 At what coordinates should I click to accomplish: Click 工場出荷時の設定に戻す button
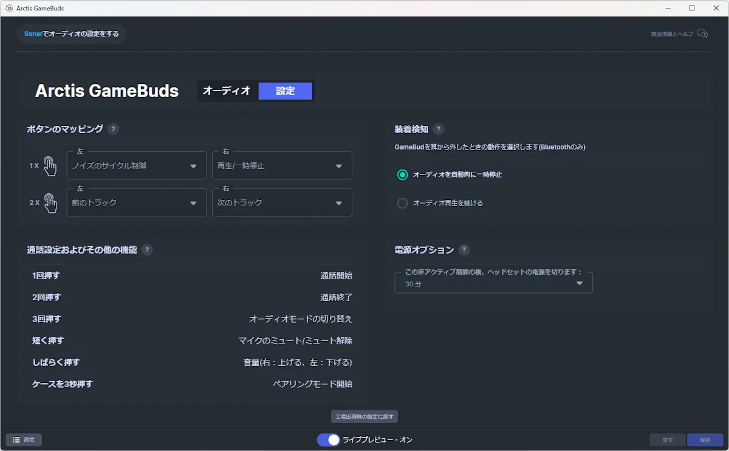[364, 417]
